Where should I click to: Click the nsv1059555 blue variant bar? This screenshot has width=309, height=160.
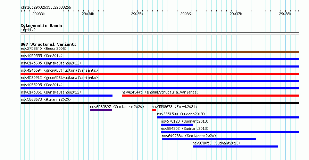(160, 59)
